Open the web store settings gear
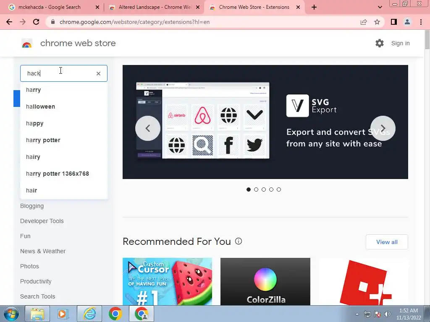 point(380,43)
